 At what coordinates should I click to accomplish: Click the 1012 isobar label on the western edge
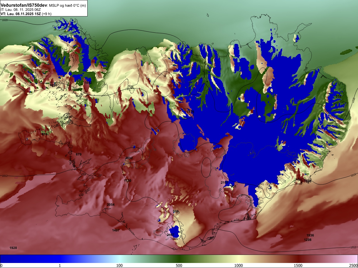coord(5,176)
